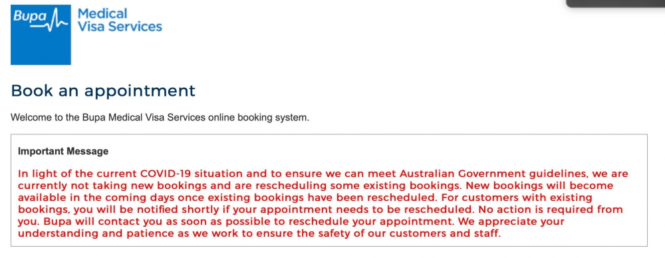Click the word Medical beside the logo
The image size is (665, 258).
tap(102, 13)
